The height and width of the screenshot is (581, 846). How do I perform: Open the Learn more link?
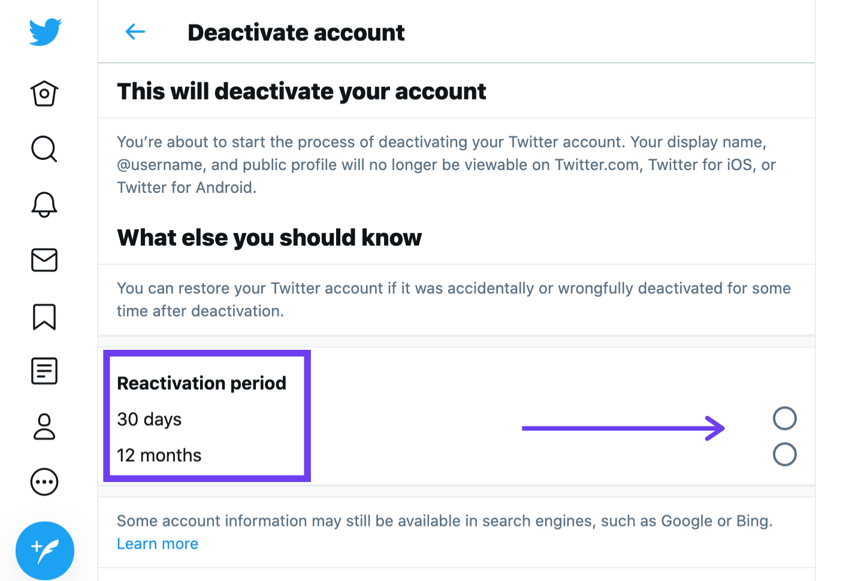tap(157, 544)
